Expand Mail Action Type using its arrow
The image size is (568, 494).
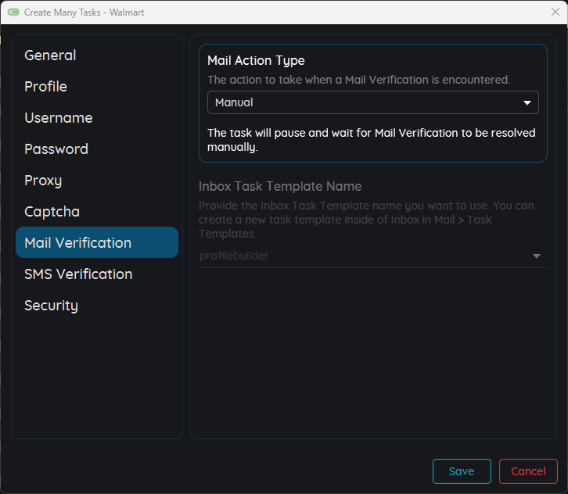click(527, 103)
